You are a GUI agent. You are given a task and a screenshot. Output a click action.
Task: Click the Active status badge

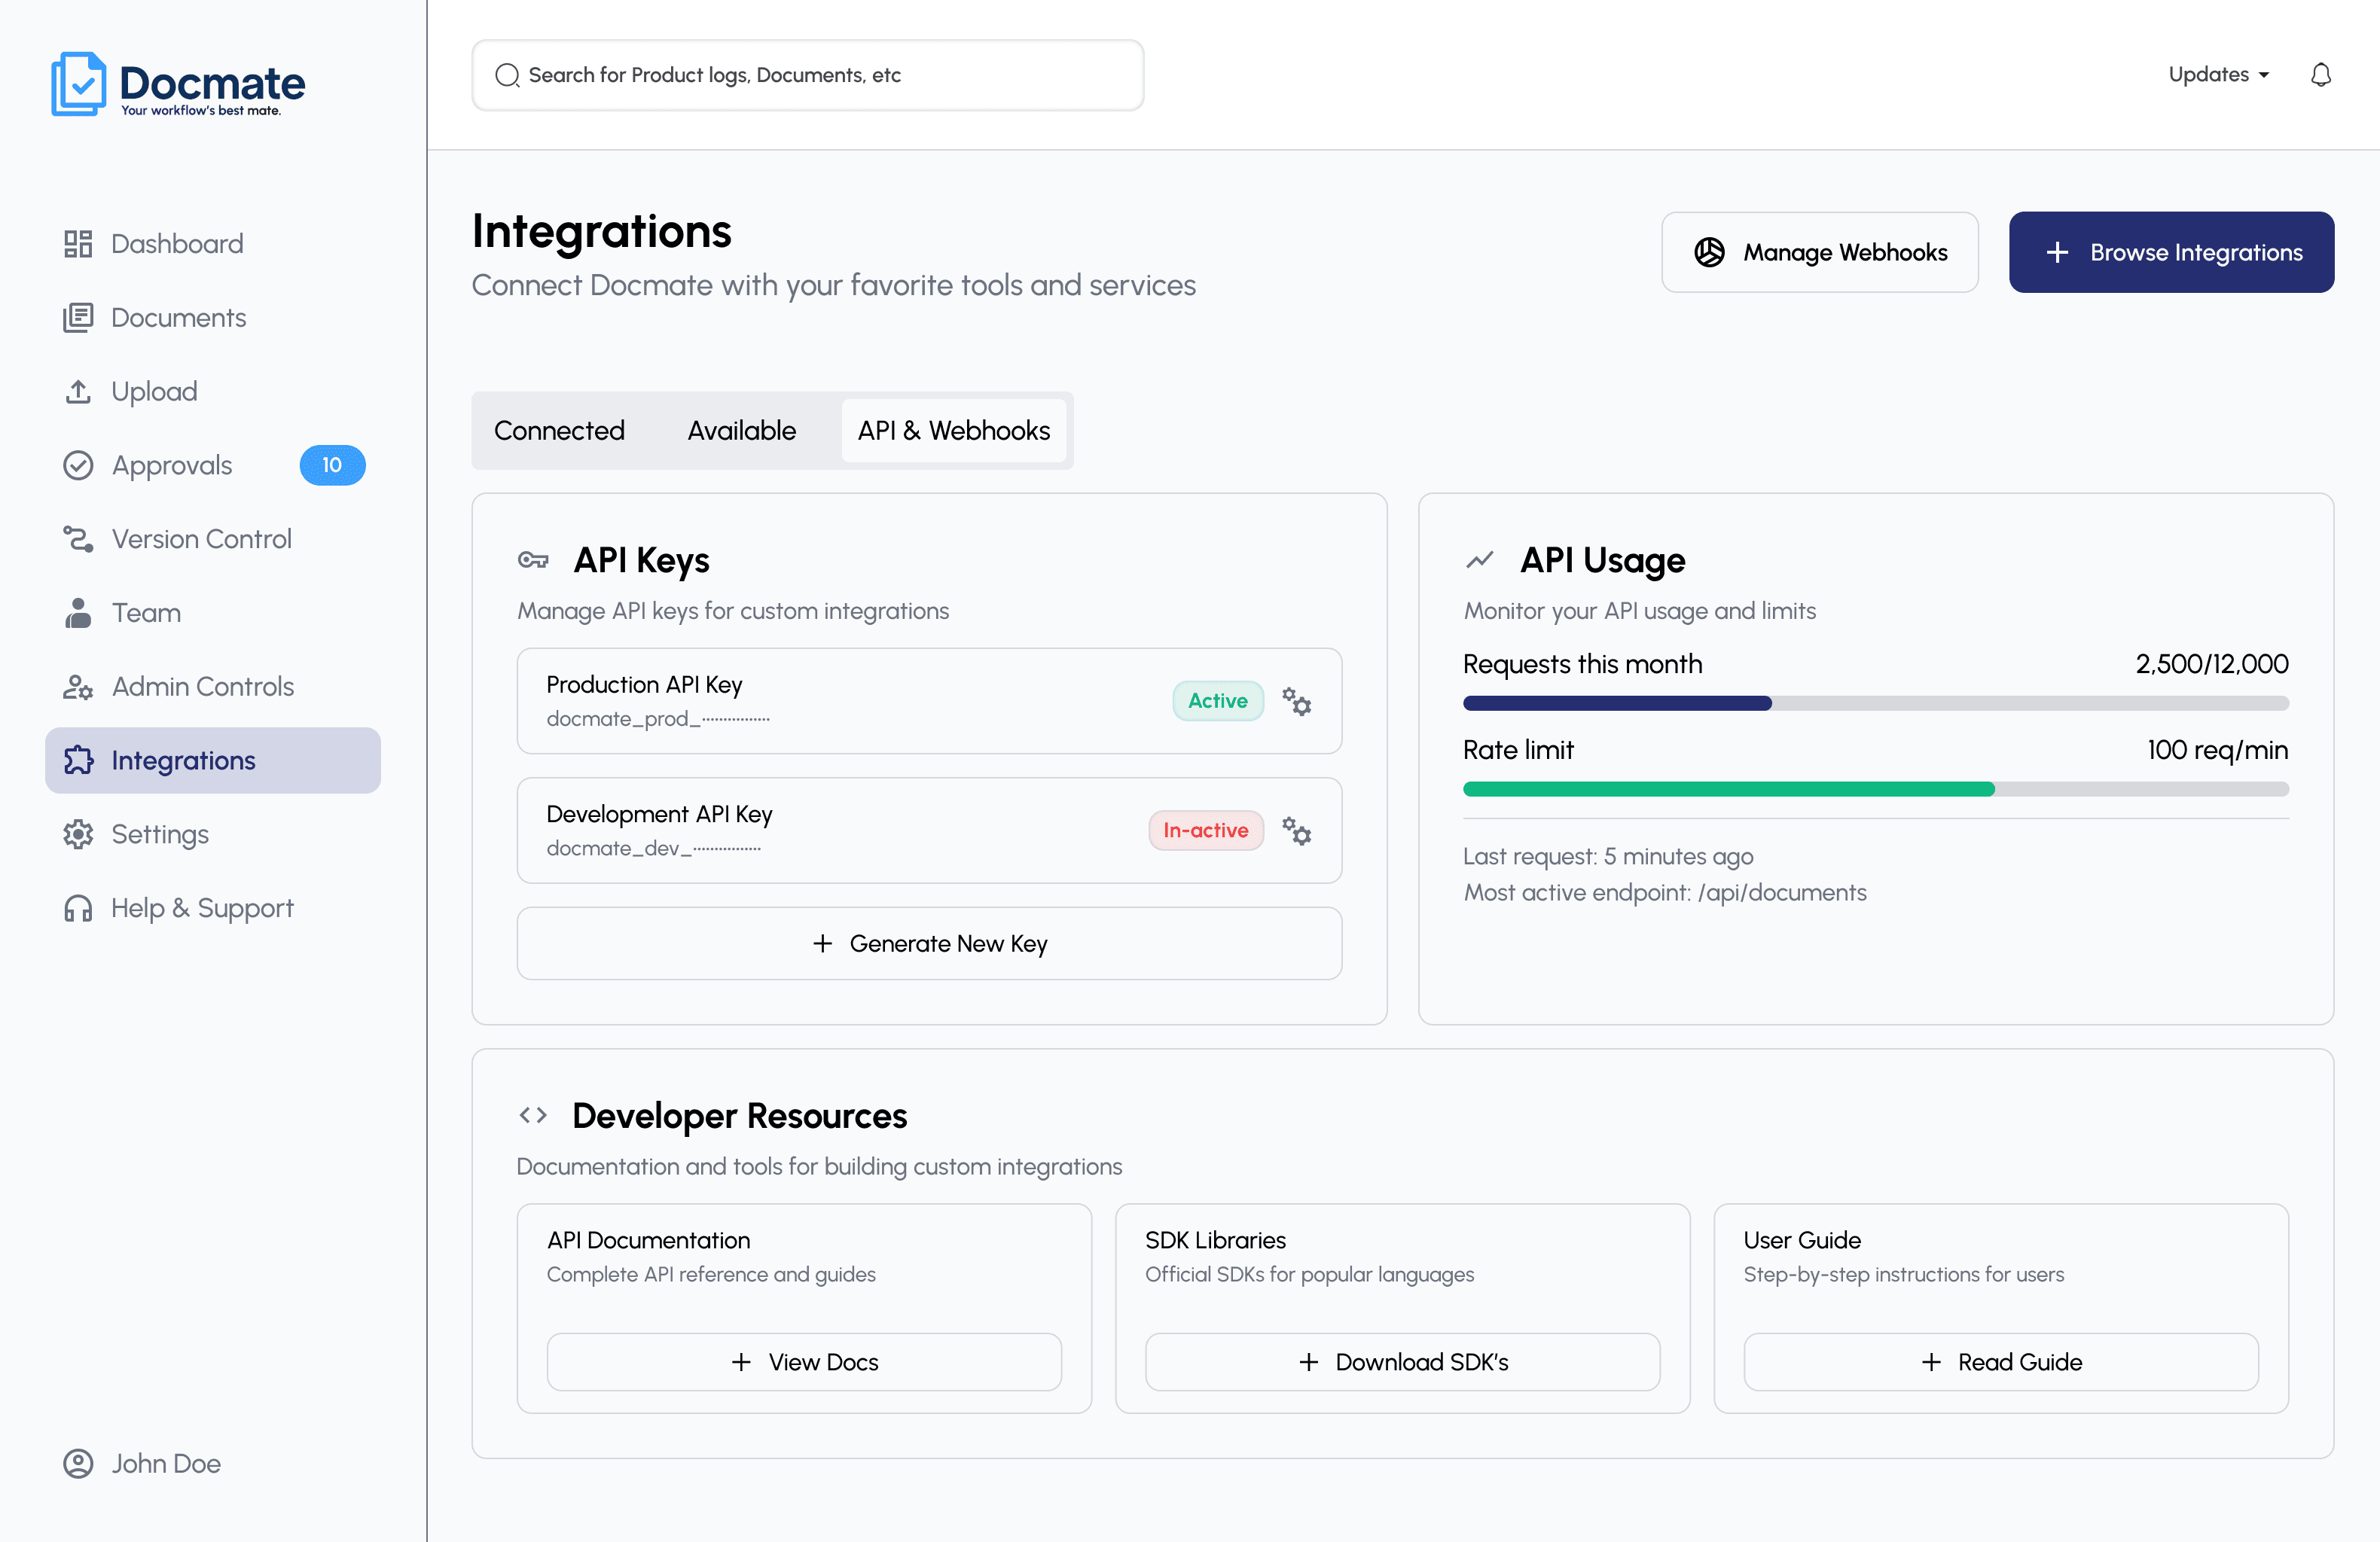1218,701
